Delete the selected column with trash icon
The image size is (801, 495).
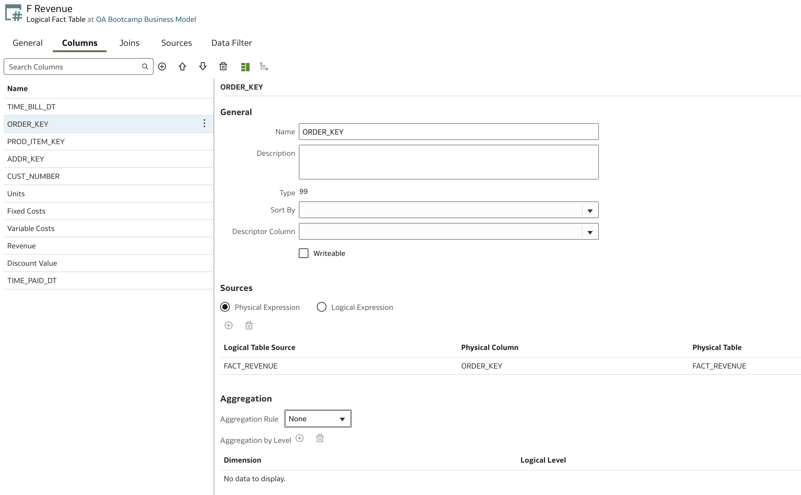(x=223, y=67)
